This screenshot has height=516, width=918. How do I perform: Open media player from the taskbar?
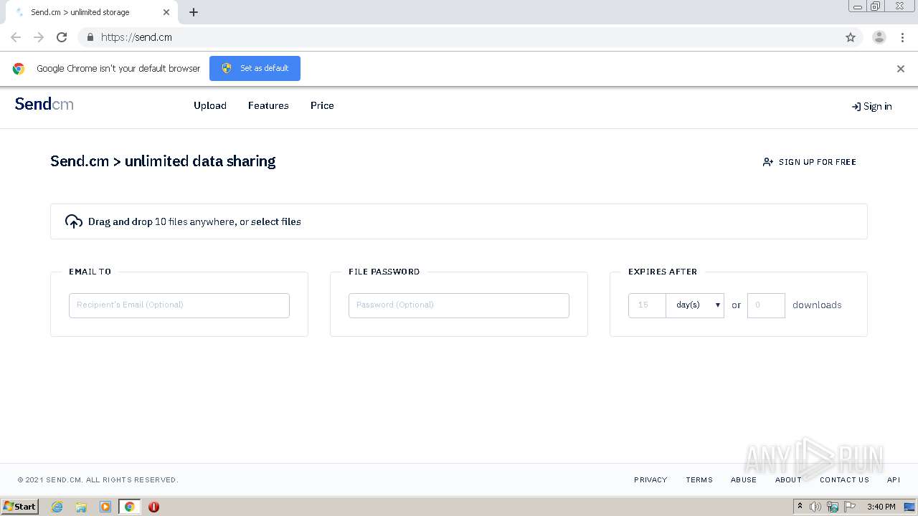(105, 507)
